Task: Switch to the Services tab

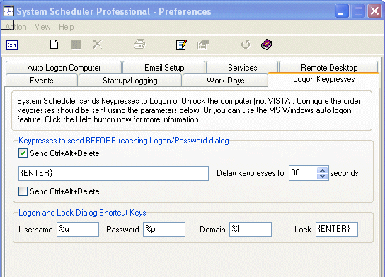Action: pyautogui.click(x=242, y=67)
